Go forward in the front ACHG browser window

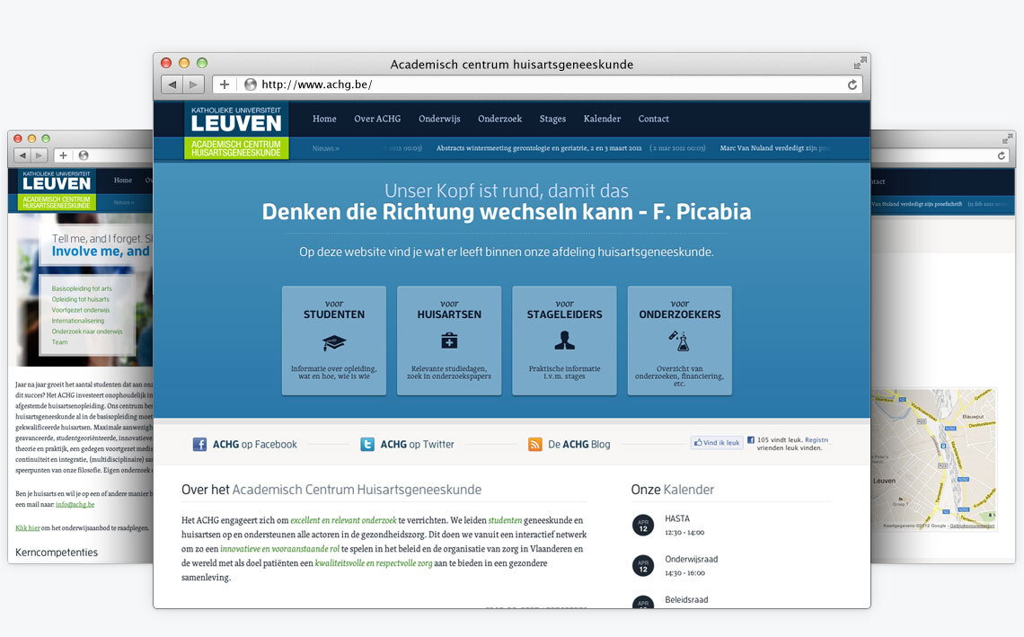point(193,84)
